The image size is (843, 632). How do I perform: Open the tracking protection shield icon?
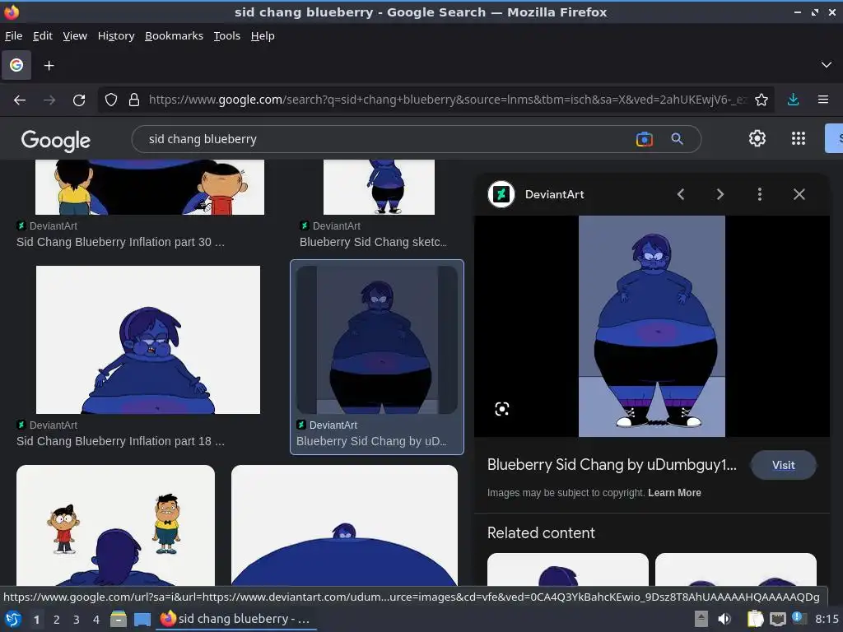111,100
